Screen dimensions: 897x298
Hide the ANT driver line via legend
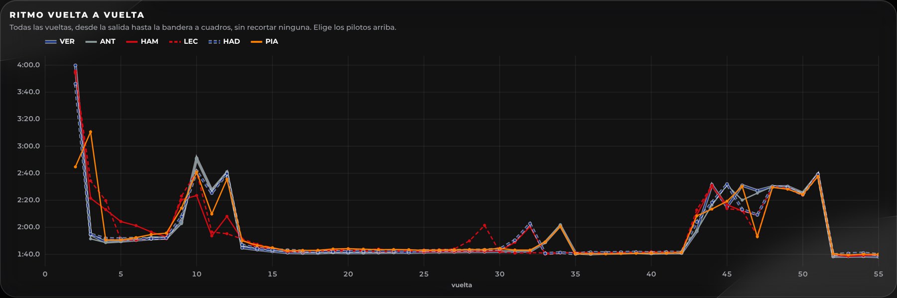(x=101, y=41)
